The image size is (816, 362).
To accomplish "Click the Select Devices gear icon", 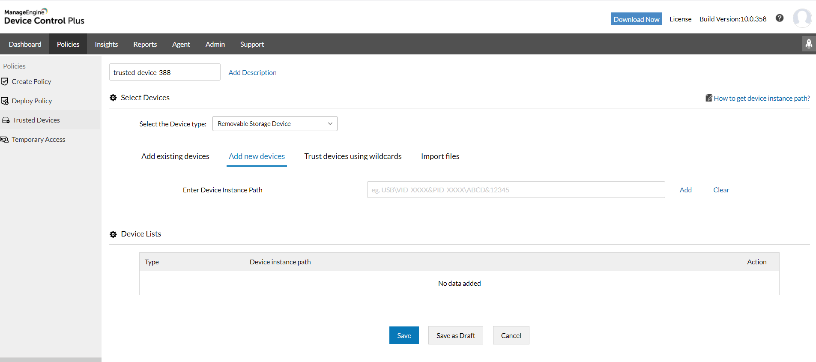I will coord(113,98).
